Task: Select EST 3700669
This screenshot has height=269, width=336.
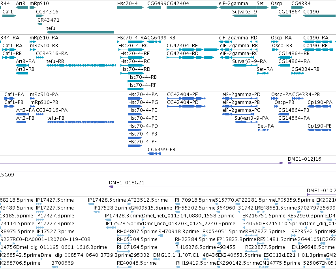Action: 55,267
